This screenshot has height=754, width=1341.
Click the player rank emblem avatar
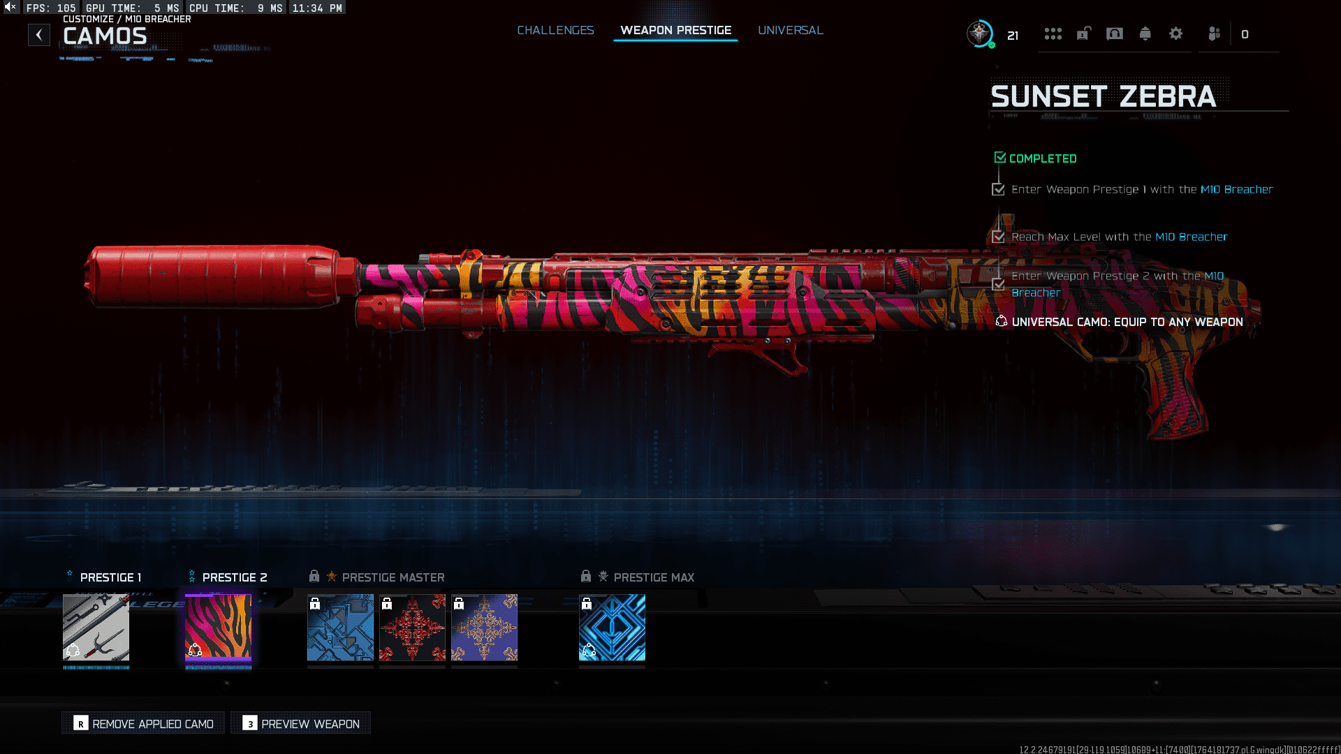point(980,34)
